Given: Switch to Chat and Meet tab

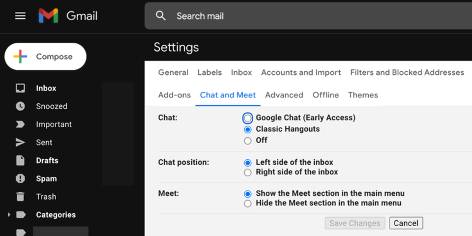Looking at the screenshot, I should 228,95.
